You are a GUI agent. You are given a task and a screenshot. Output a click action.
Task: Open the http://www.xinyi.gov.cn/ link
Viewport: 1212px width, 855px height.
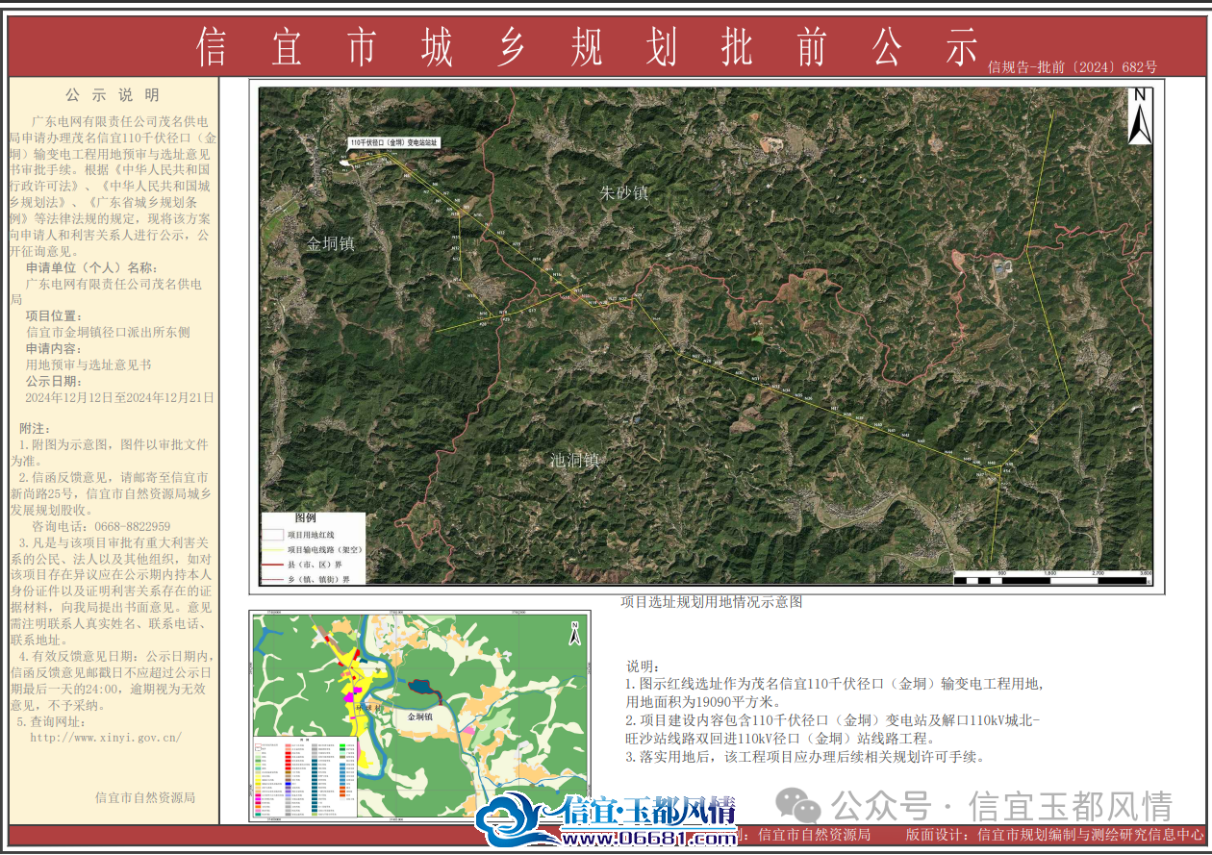[106, 738]
